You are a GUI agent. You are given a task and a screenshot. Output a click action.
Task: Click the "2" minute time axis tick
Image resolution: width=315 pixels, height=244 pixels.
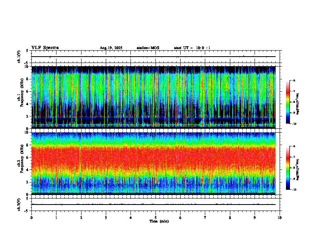[x=81, y=218]
